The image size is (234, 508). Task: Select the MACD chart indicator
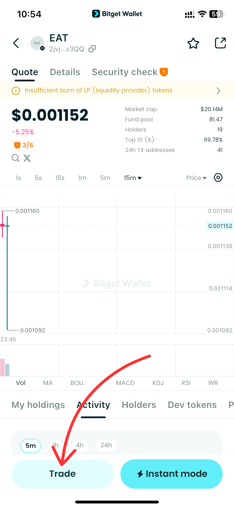tap(125, 383)
